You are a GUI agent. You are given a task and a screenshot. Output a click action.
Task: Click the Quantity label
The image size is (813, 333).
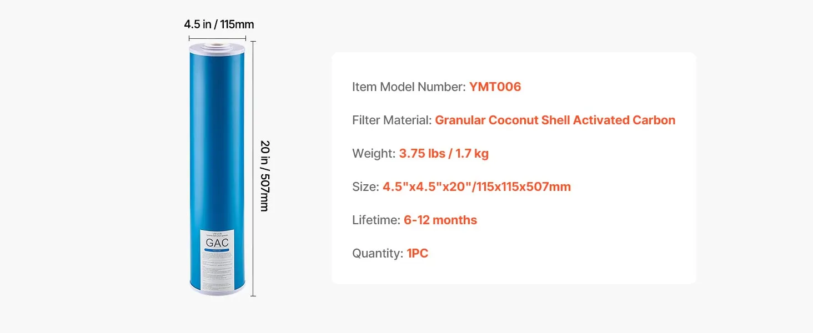(x=378, y=253)
